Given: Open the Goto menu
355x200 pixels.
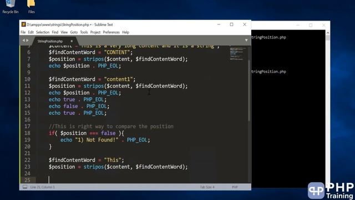Looking at the screenshot, I should [x=74, y=32].
